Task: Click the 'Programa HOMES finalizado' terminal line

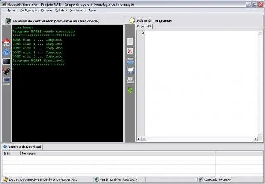Action: [x=39, y=61]
